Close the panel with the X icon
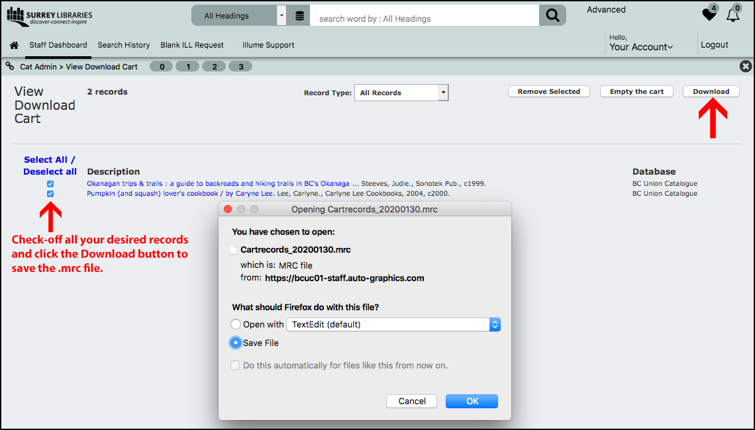The height and width of the screenshot is (430, 755). pos(745,66)
